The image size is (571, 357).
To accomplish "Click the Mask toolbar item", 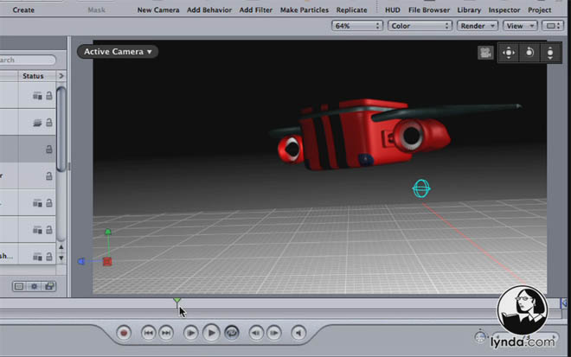I will click(x=97, y=10).
